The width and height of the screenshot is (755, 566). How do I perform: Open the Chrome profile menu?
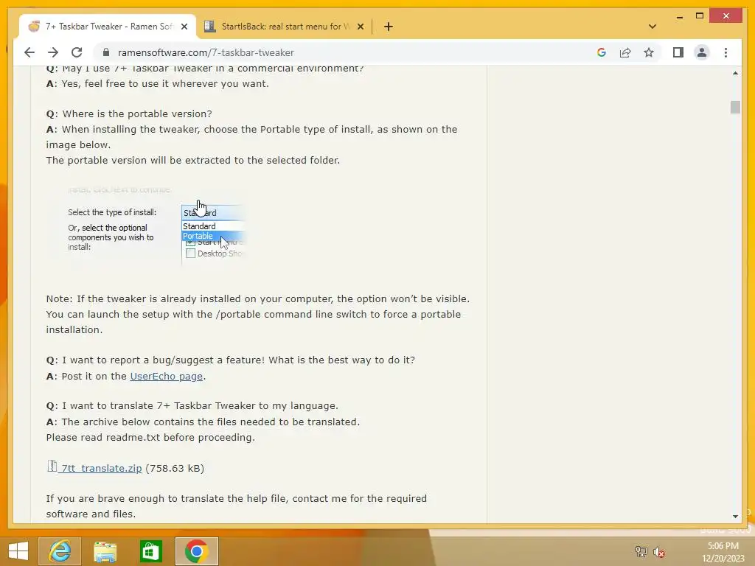[x=702, y=52]
